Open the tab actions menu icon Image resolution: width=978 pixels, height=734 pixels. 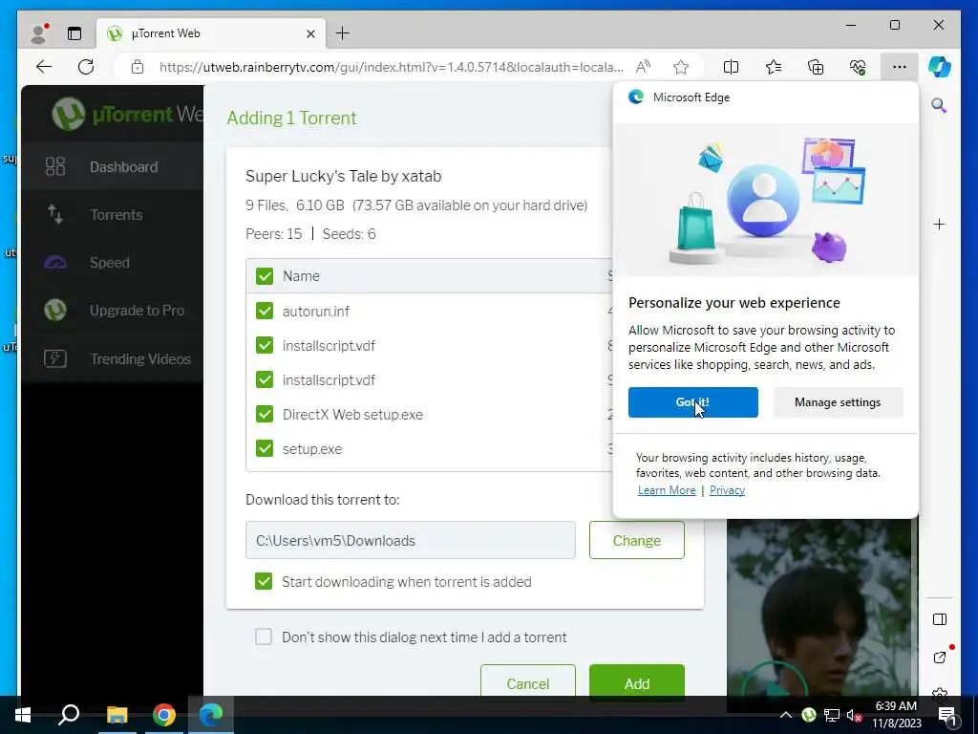click(74, 33)
